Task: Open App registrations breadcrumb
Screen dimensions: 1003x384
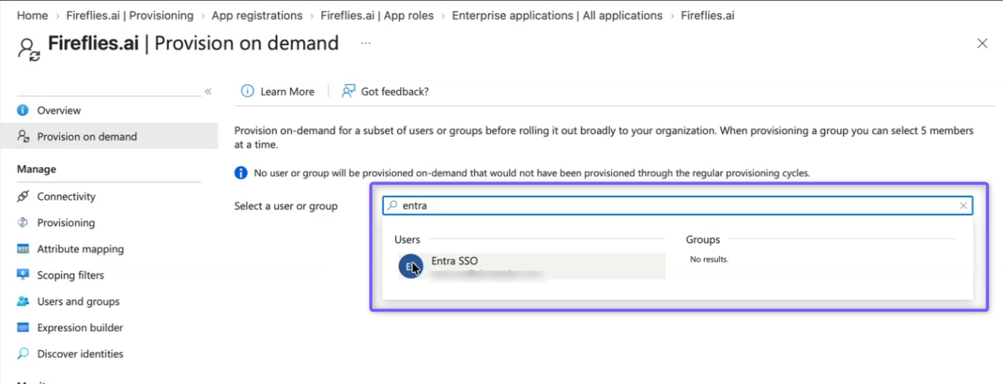Action: click(x=257, y=15)
